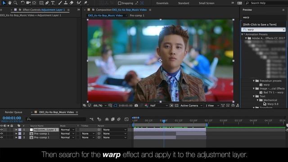This screenshot has height=162, width=288.
Task: Switch to Pre-comp 1 viewer tab
Action: [137, 16]
